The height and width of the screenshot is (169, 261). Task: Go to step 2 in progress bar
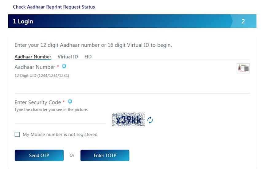[243, 21]
